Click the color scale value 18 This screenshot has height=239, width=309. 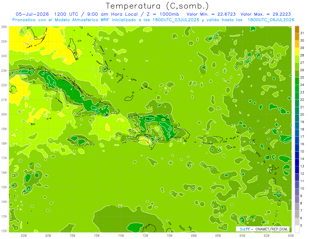(302, 129)
